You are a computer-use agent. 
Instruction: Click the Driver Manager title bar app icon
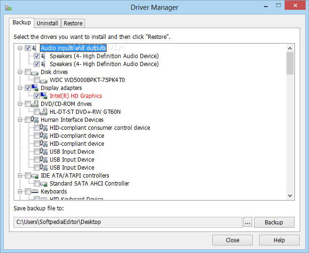(x=8, y=7)
